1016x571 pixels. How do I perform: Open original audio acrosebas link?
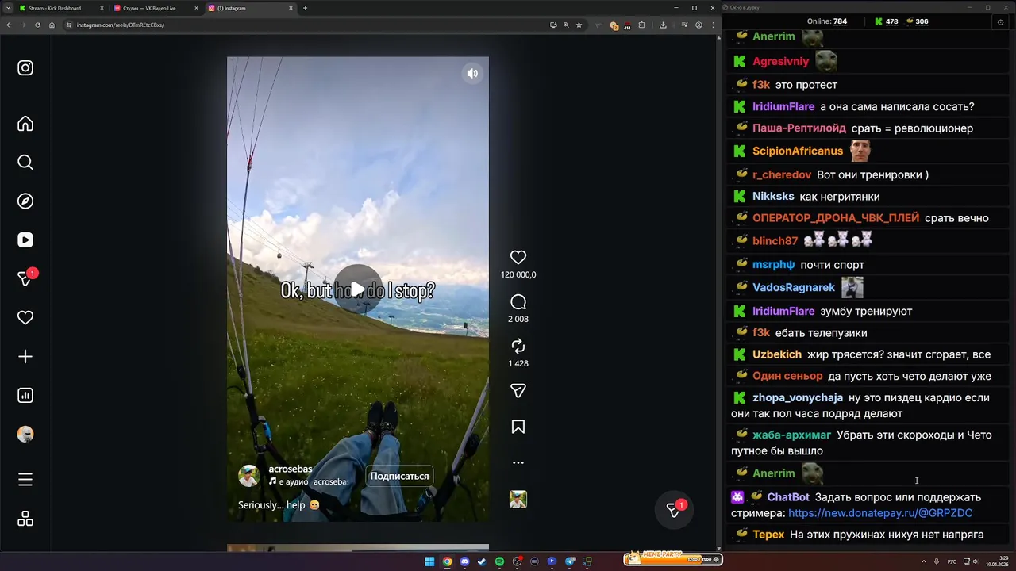click(308, 482)
